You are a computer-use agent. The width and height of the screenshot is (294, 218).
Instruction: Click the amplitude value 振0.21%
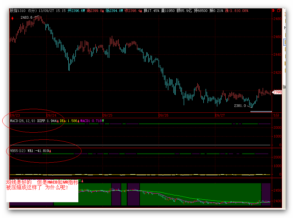pyautogui.click(x=216, y=11)
